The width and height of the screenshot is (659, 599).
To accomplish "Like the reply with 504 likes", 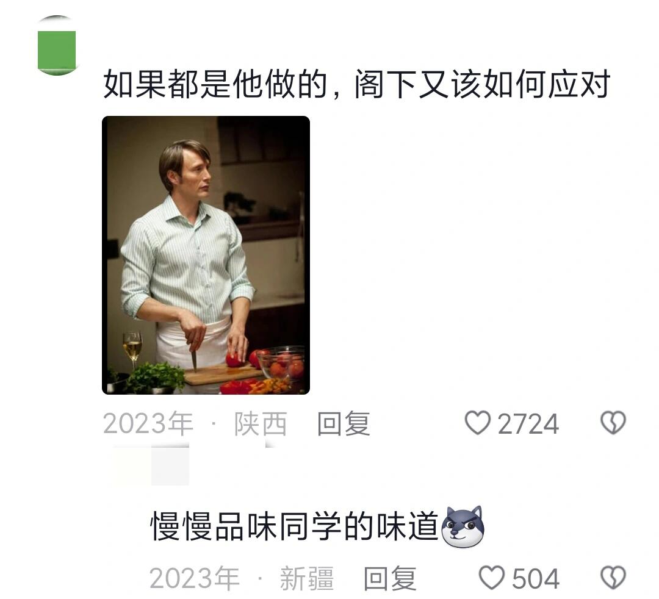I will click(492, 578).
